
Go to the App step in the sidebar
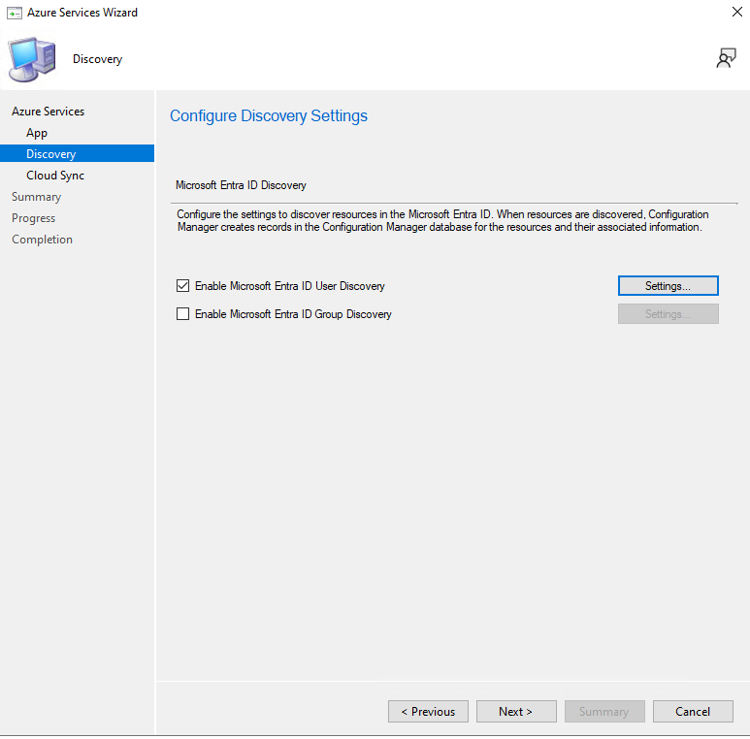37,133
